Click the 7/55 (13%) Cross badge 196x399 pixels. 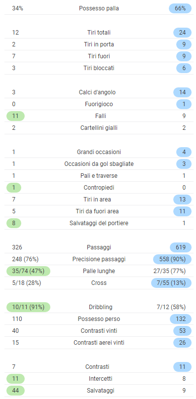[x=171, y=283]
